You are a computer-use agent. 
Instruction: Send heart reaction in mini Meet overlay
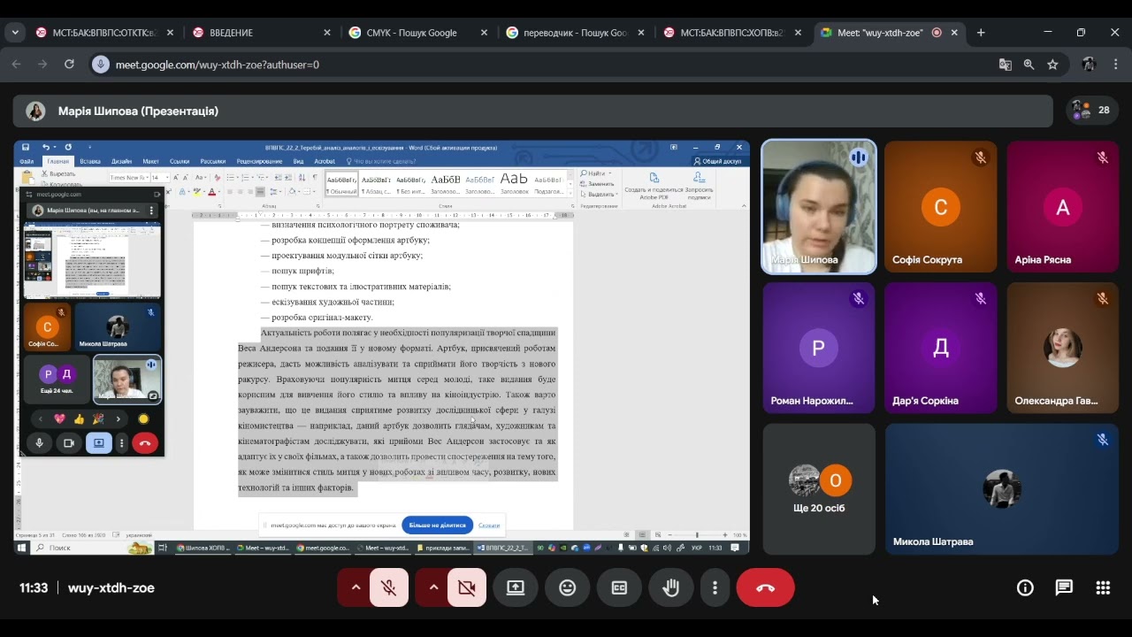[60, 418]
